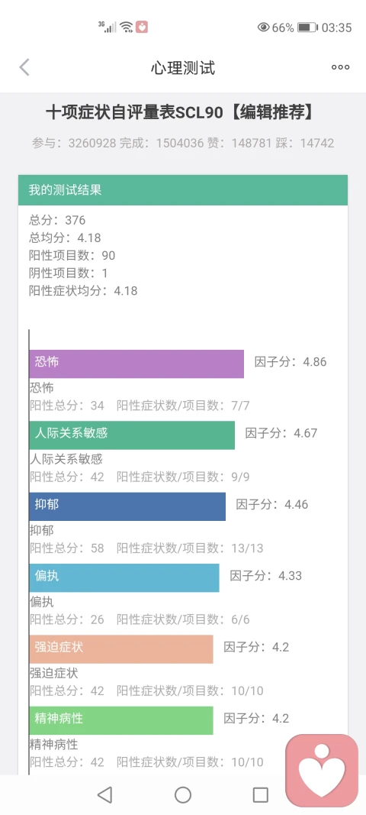Select the light green 精神病性 bar
Image resolution: width=366 pixels, height=815 pixels.
[x=121, y=720]
